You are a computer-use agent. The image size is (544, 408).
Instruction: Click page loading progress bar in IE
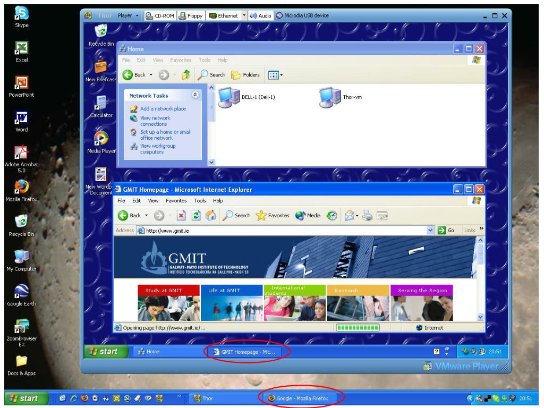pyautogui.click(x=358, y=327)
